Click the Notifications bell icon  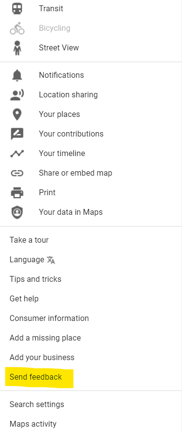tap(17, 75)
